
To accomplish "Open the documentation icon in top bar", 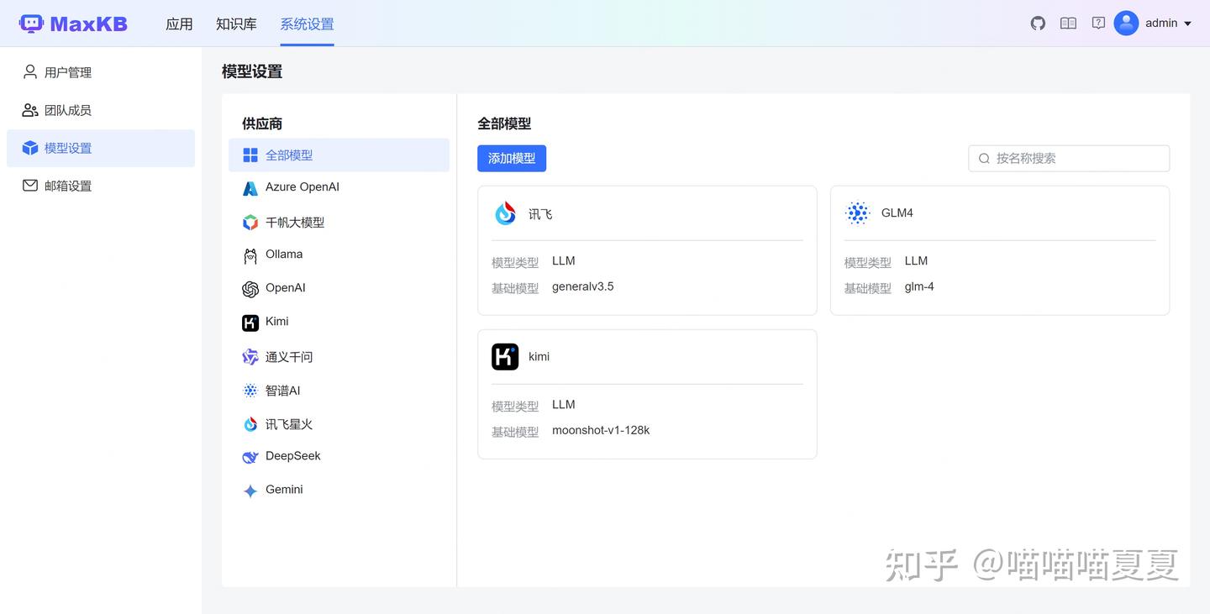I will pos(1068,23).
